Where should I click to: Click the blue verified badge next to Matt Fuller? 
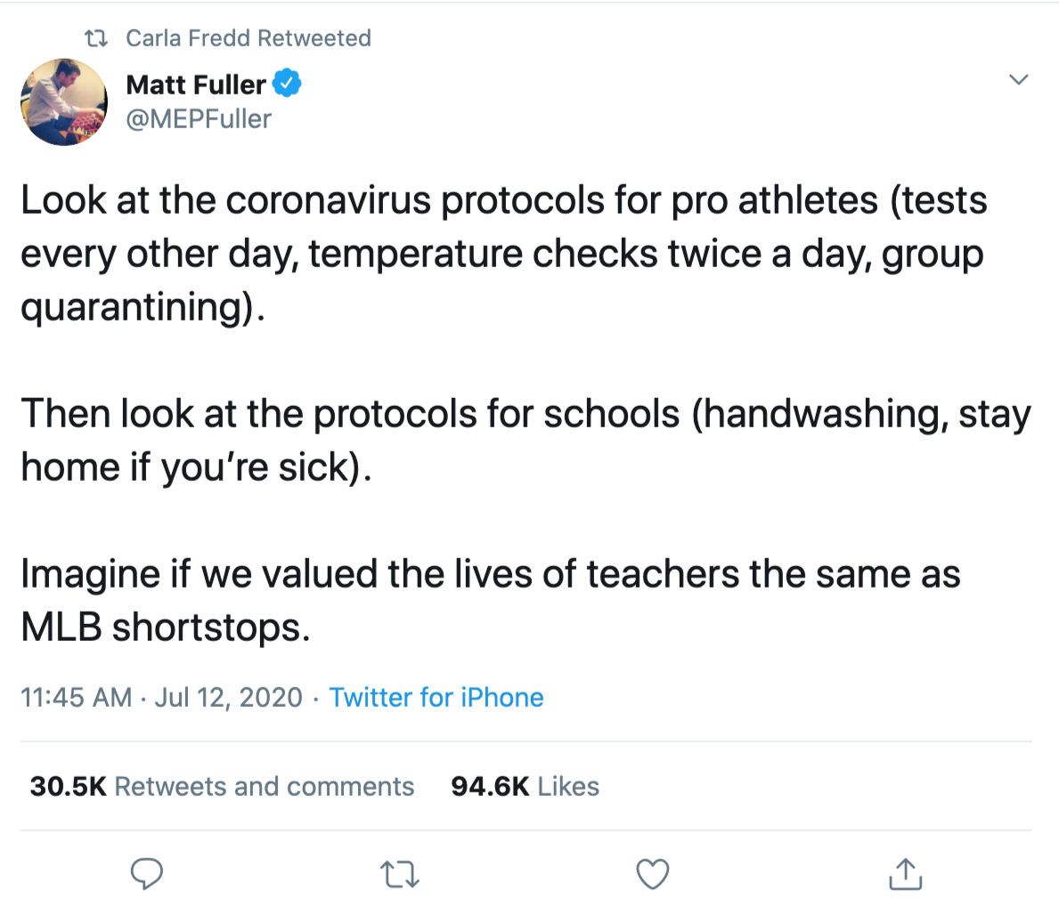[x=287, y=85]
